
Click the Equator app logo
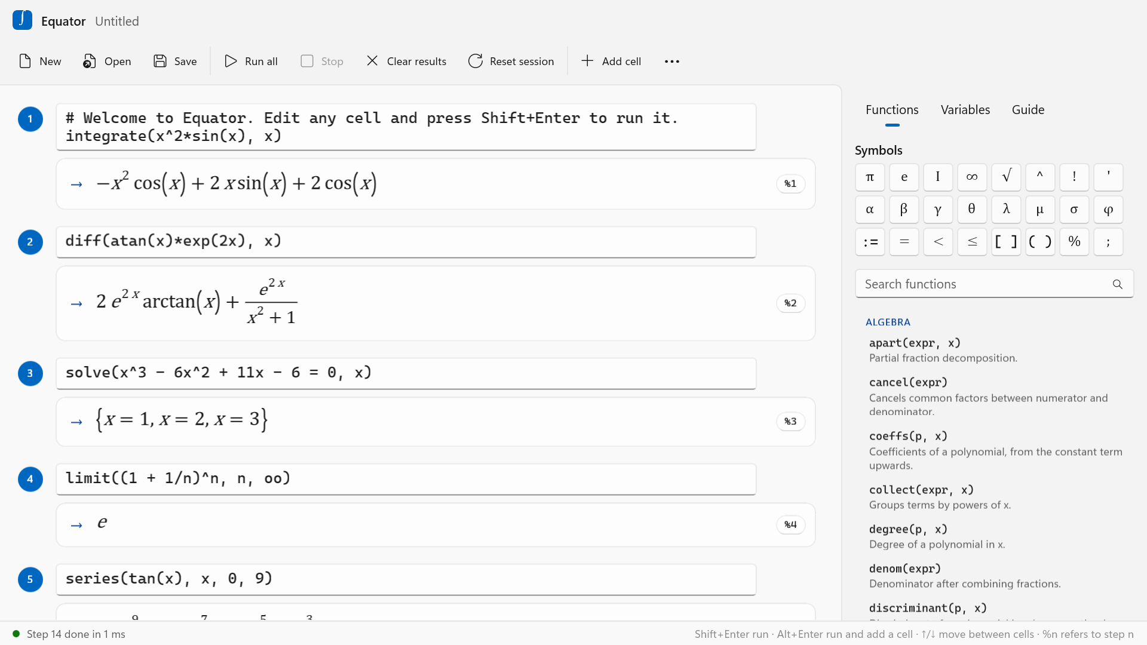pyautogui.click(x=22, y=20)
